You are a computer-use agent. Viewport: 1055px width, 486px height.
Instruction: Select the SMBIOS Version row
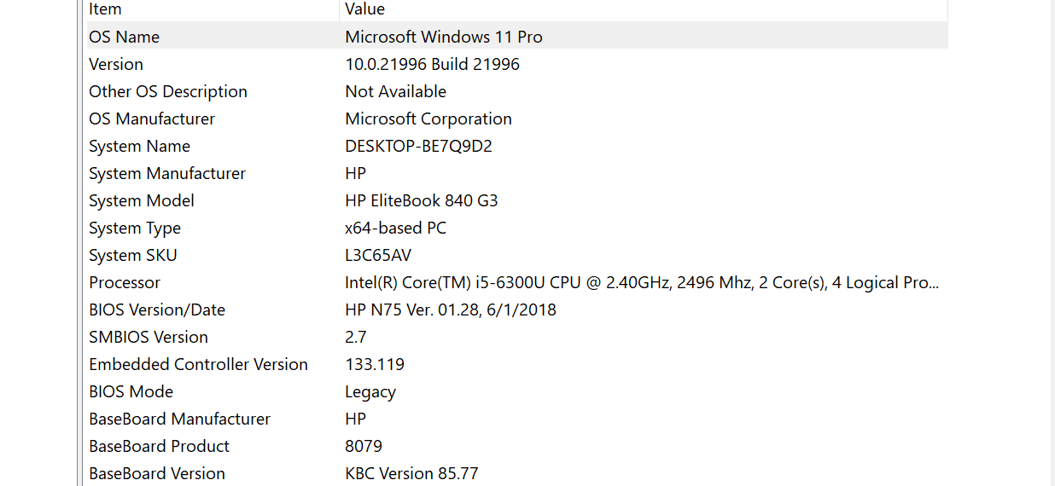click(x=149, y=337)
